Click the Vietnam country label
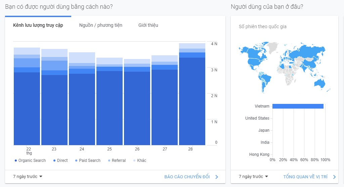The image size is (344, 187). point(262,106)
